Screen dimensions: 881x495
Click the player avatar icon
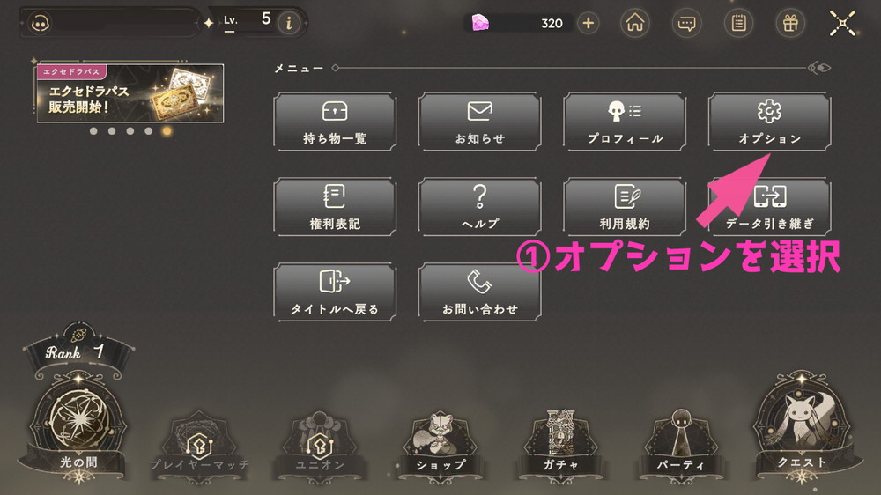click(40, 24)
